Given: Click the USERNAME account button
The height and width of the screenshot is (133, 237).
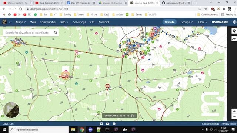Looking at the screenshot, I should pyautogui.click(x=220, y=22).
